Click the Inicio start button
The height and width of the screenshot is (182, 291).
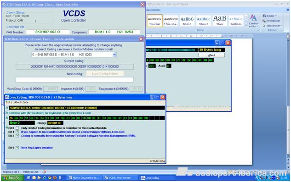[x=12, y=178]
